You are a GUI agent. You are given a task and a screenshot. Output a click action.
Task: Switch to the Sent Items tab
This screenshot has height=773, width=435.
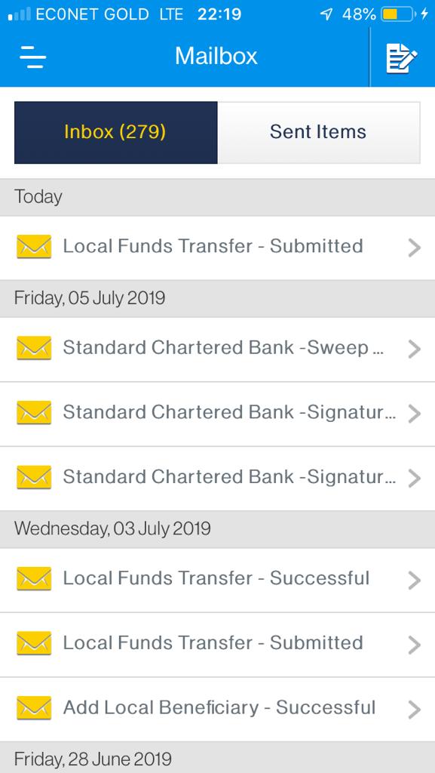[x=318, y=132]
